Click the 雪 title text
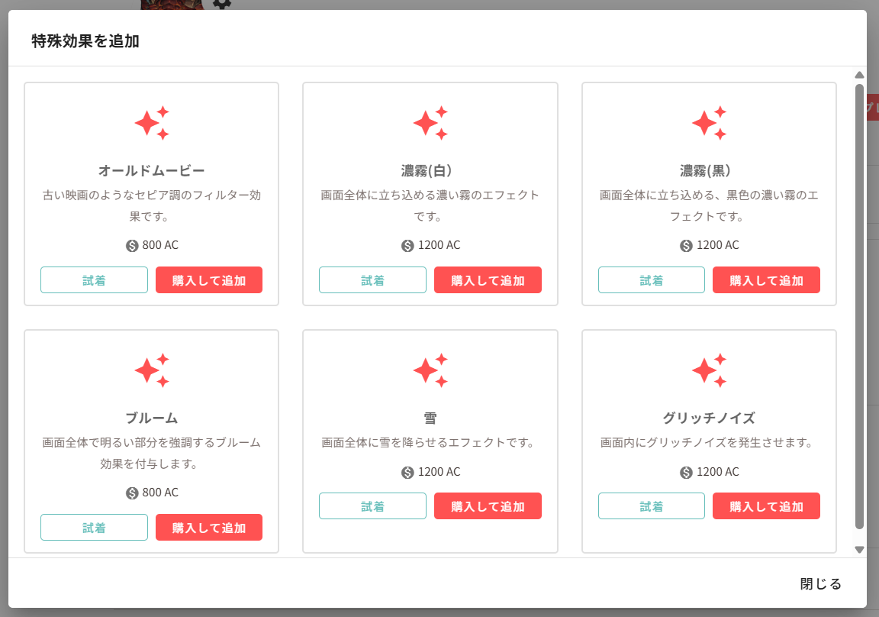 click(430, 418)
